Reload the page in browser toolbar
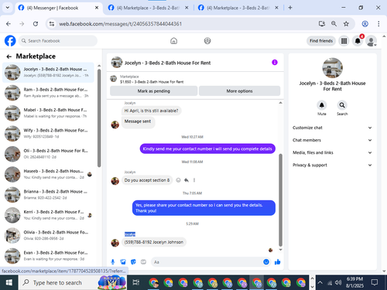Screen dimensions: 387x290 point(36,24)
